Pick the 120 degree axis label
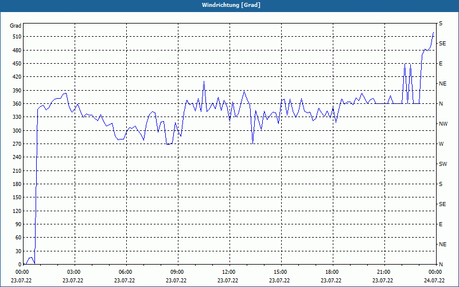 (17, 211)
